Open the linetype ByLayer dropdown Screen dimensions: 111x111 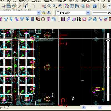point(102,12)
